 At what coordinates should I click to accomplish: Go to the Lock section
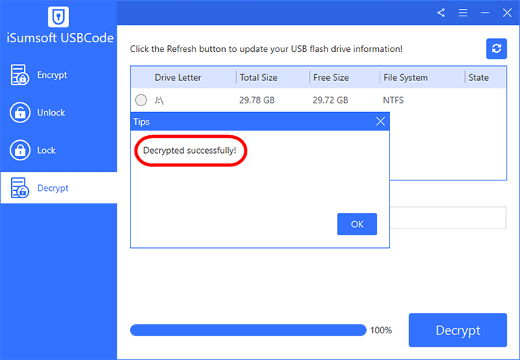[59, 150]
